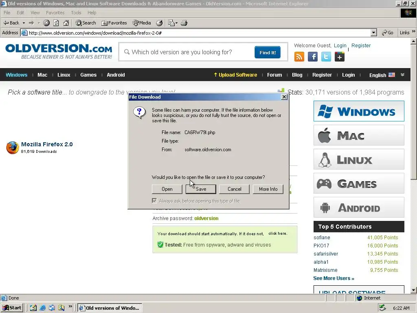
Task: Toggle Always ask before opening checkbox
Action: click(154, 201)
